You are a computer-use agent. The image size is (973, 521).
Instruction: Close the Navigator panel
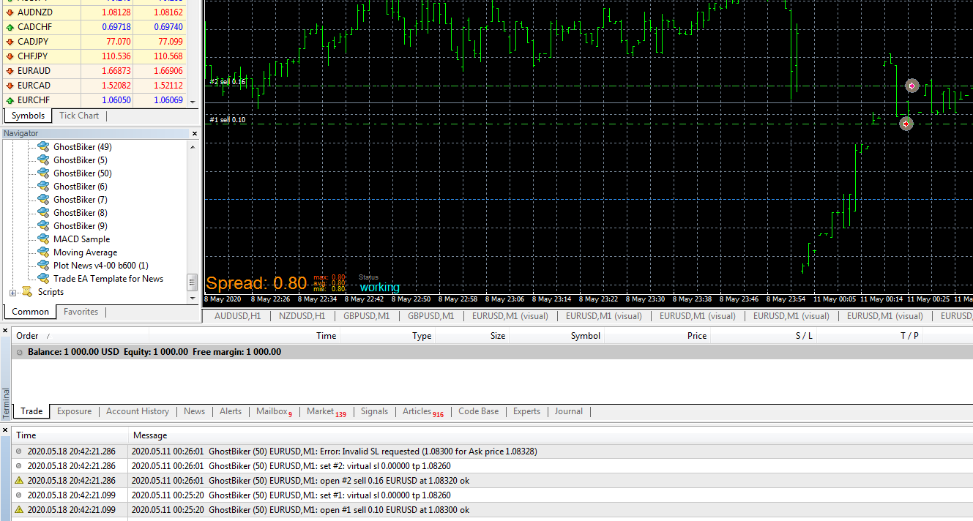click(x=195, y=134)
